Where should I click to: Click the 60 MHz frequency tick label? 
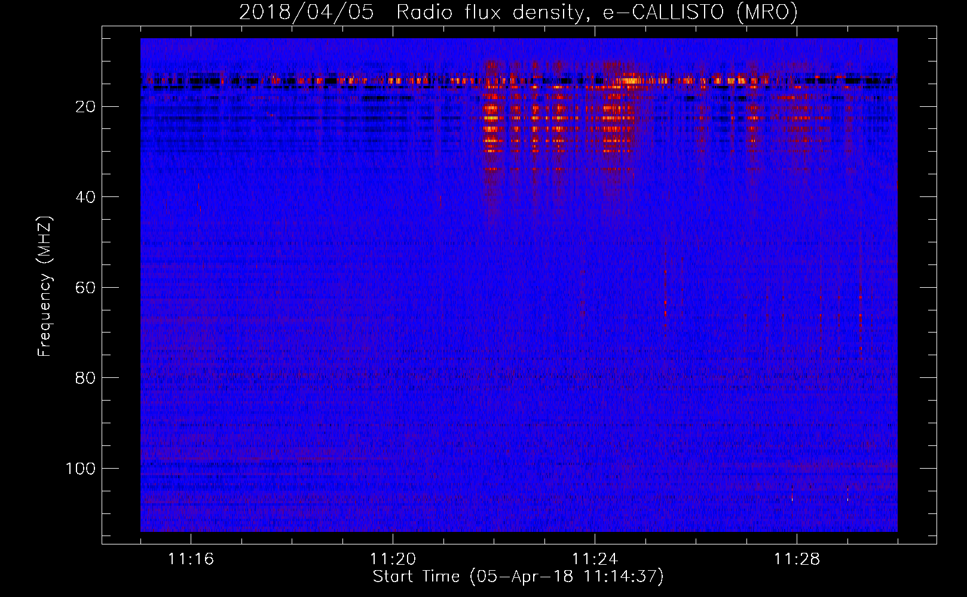click(85, 287)
